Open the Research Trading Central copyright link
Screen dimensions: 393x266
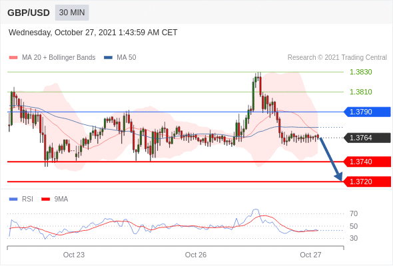click(337, 58)
